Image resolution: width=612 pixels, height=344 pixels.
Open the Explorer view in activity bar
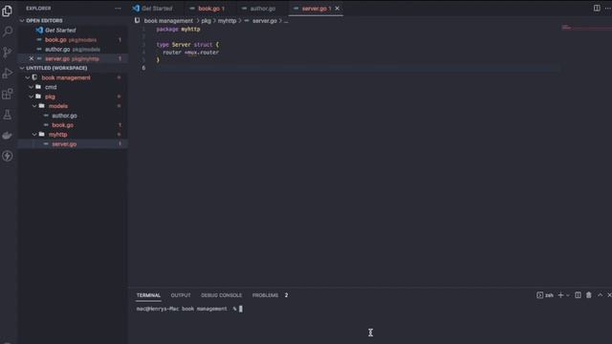7,11
